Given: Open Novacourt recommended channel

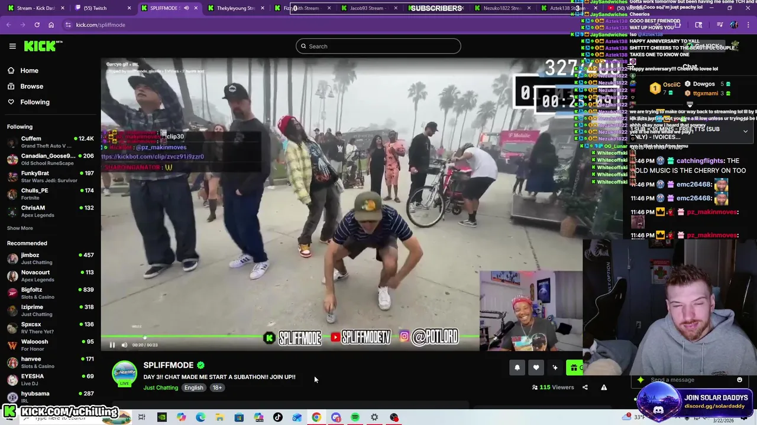Looking at the screenshot, I should click(50, 276).
